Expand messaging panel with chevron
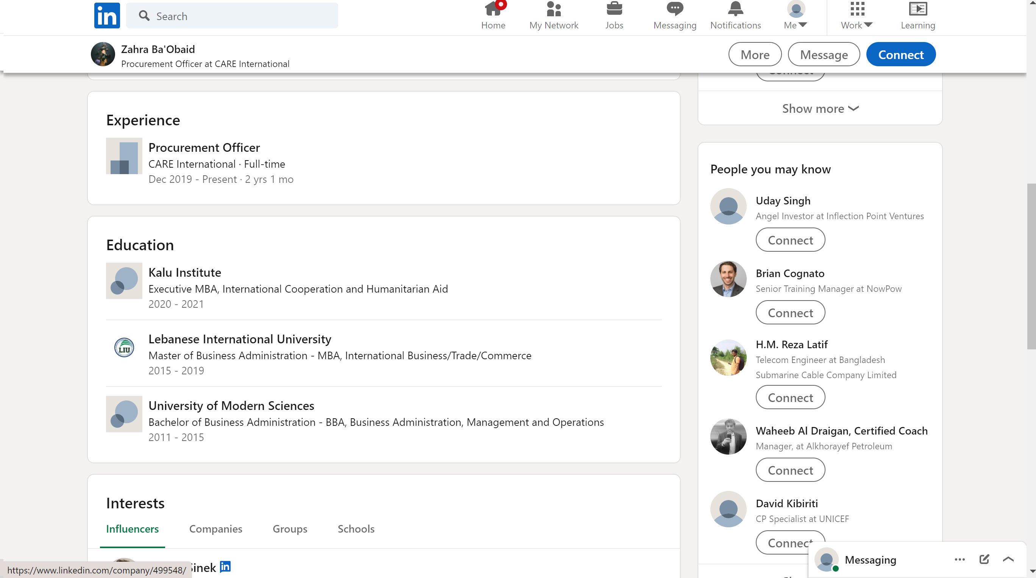 [x=1008, y=559]
